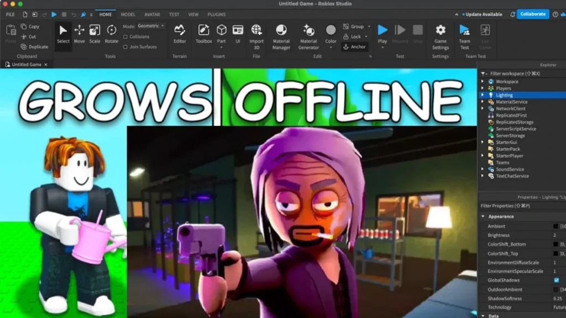Viewport: 566px width, 318px height.
Task: Click the Update Available notice
Action: (482, 14)
